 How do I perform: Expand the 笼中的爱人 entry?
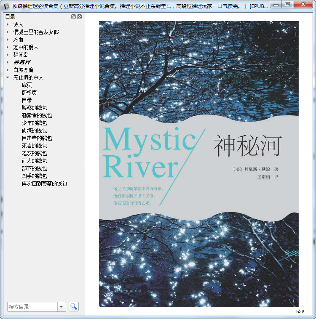pos(8,47)
